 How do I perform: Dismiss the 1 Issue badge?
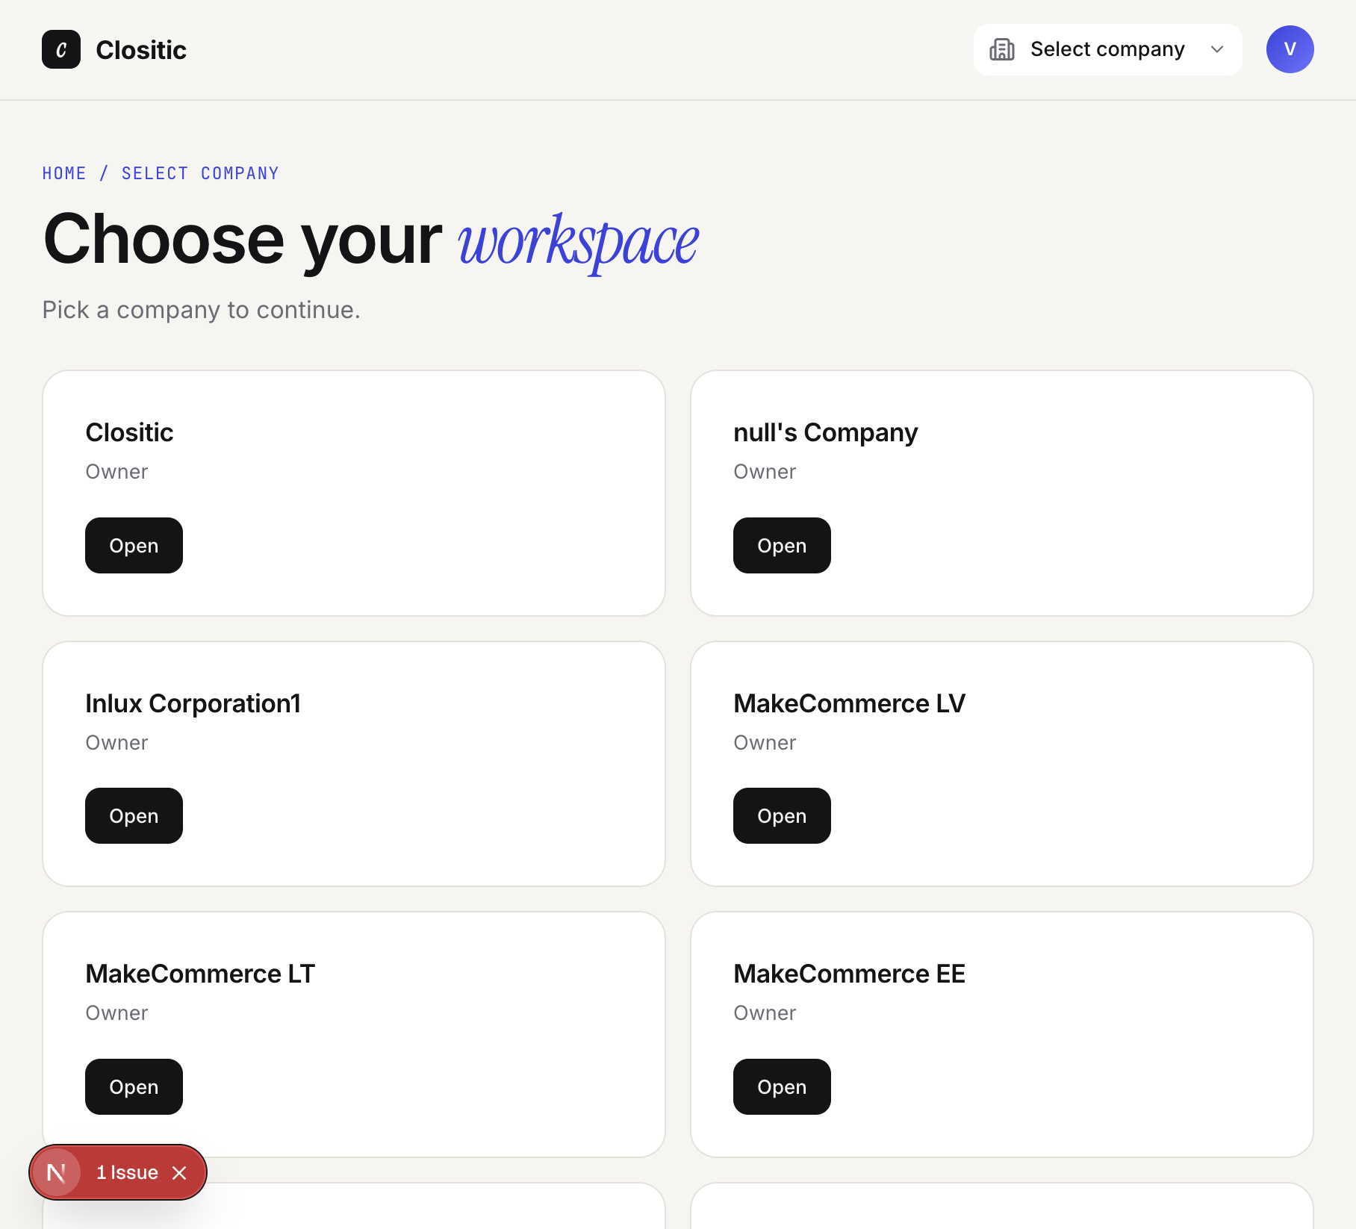point(179,1172)
